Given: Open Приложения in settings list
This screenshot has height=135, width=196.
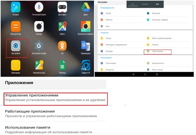Looking at the screenshot, I should point(158,51).
